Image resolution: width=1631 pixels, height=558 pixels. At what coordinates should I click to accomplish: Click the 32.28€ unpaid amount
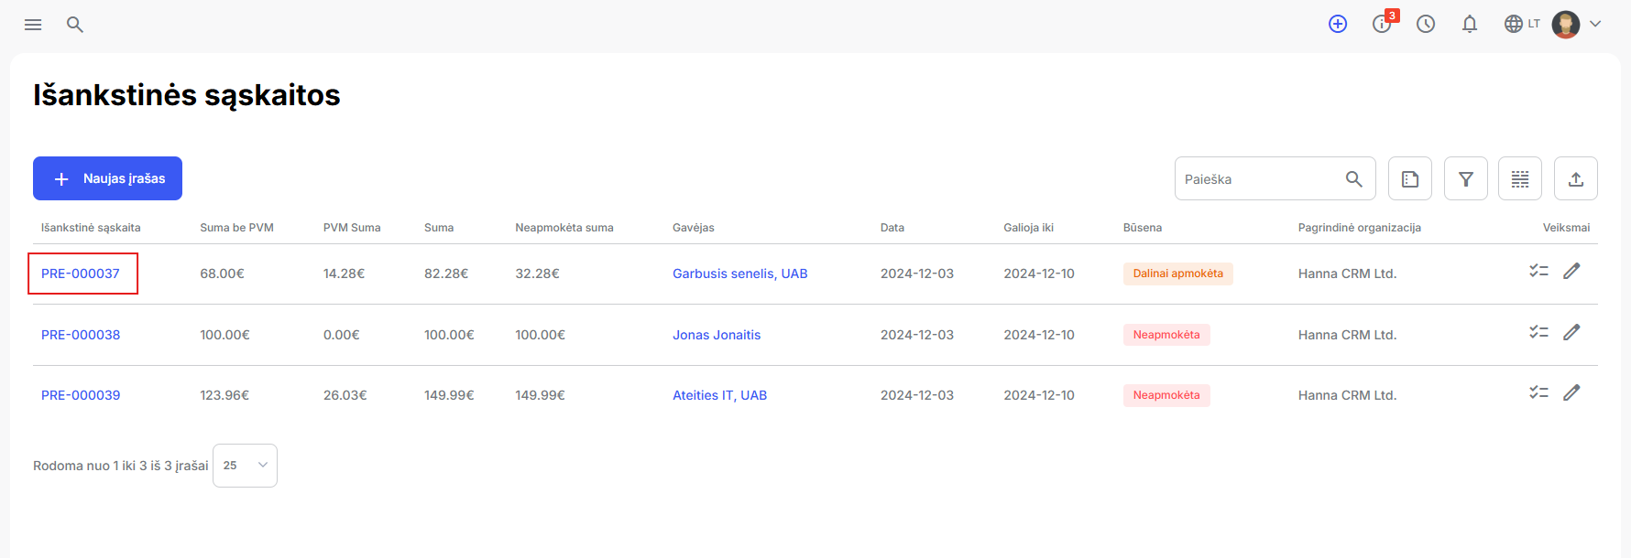point(537,274)
